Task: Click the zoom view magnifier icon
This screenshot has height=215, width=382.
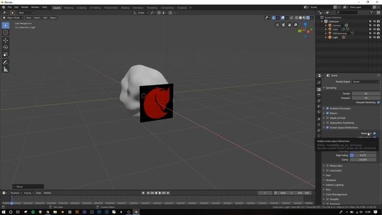Action: [295, 25]
